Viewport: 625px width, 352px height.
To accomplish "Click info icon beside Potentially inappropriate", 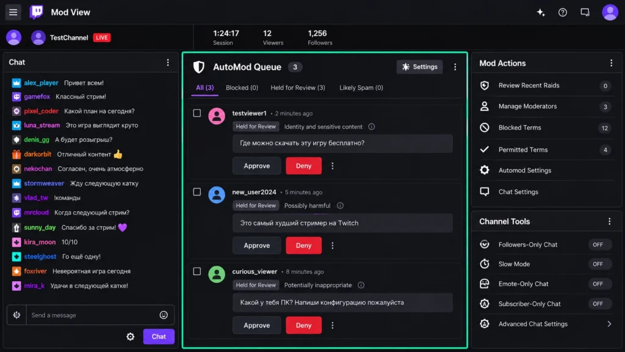I will pyautogui.click(x=361, y=285).
